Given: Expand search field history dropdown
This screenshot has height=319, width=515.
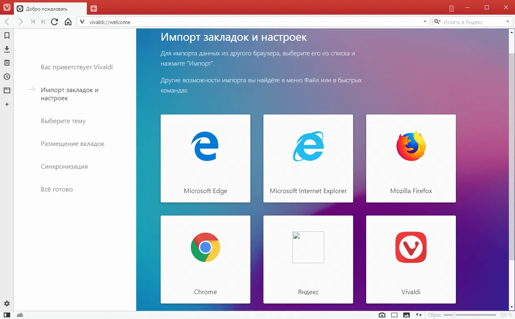Looking at the screenshot, I should coord(508,22).
